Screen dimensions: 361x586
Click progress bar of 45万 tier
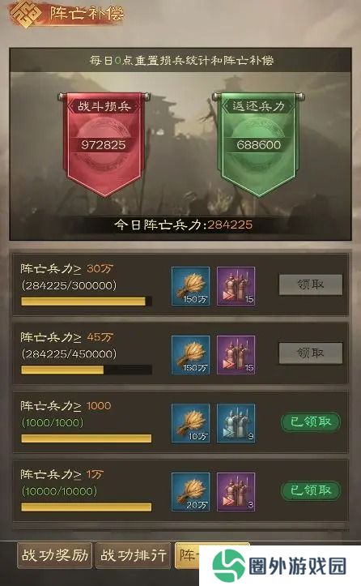pyautogui.click(x=87, y=370)
